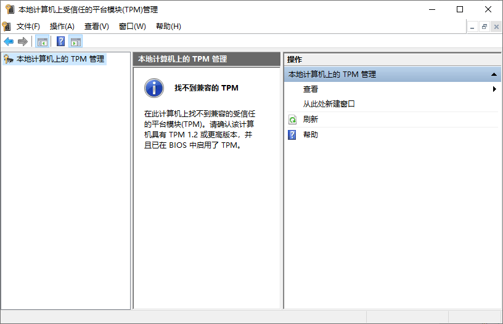Click the application icon in the title bar

[x=10, y=10]
